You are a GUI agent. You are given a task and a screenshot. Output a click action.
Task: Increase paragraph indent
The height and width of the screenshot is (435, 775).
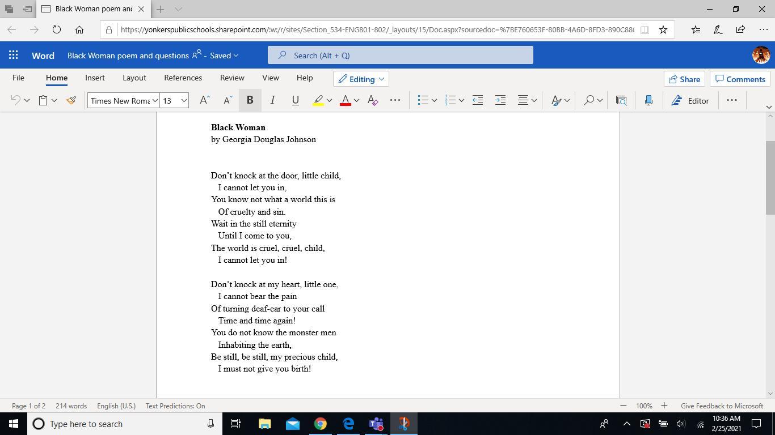click(x=500, y=100)
